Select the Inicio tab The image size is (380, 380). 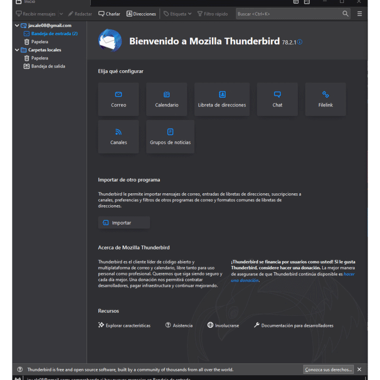point(28,2)
